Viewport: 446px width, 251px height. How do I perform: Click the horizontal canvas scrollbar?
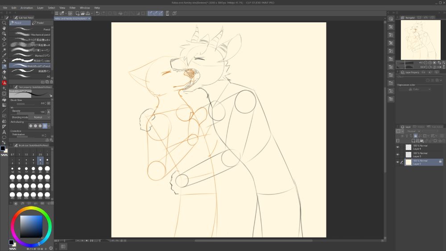[x=253, y=240]
